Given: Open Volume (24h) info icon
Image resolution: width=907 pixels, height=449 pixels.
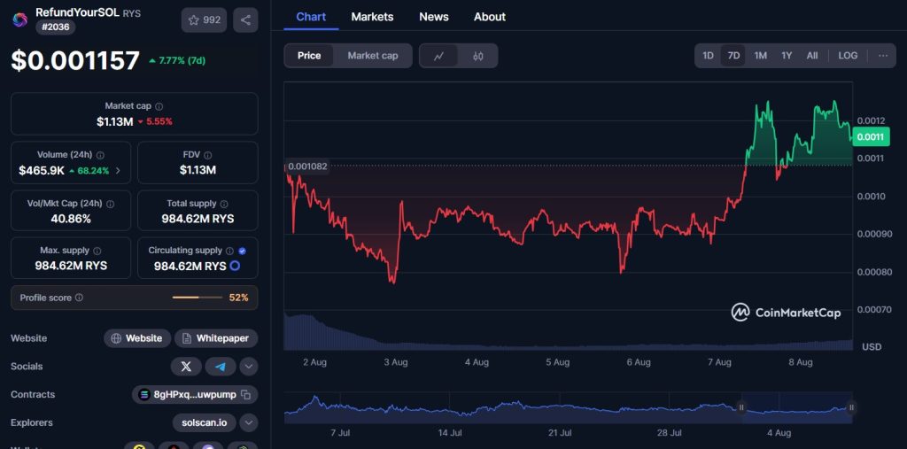Looking at the screenshot, I should coord(101,155).
